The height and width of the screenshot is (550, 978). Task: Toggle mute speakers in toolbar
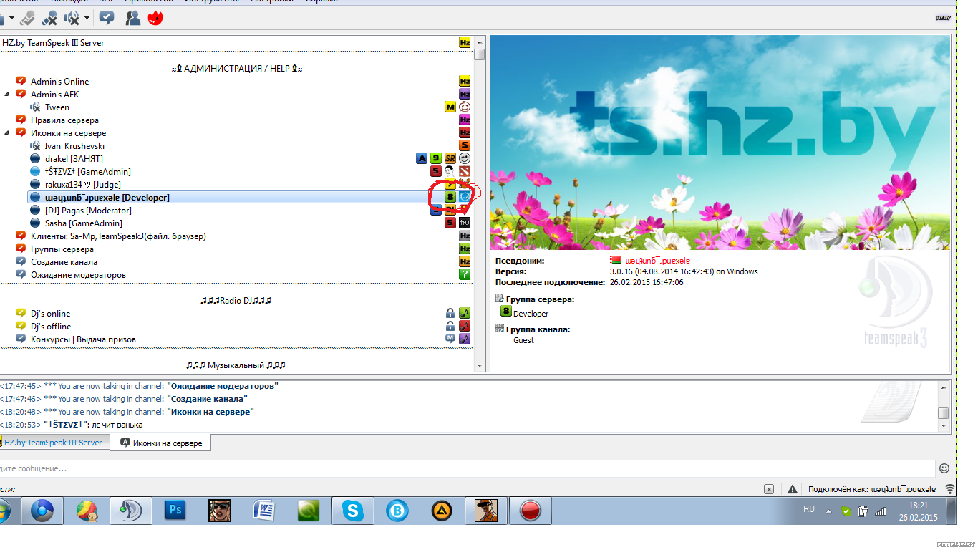[x=72, y=18]
